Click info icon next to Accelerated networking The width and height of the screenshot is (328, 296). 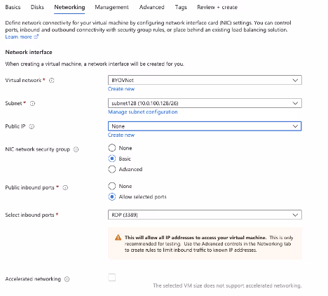(x=67, y=279)
